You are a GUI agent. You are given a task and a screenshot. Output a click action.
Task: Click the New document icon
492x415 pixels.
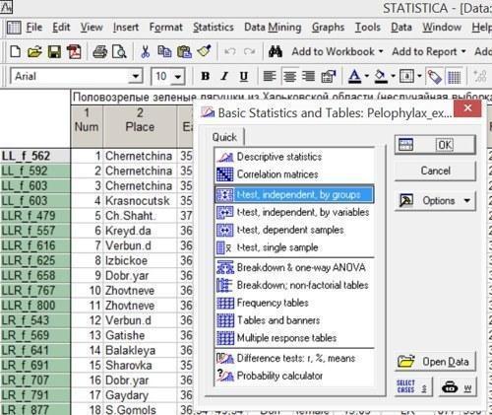[15, 52]
